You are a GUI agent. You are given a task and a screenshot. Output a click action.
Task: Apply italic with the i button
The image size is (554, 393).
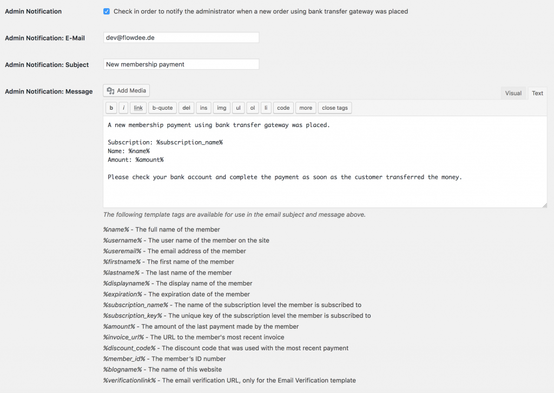click(x=123, y=108)
